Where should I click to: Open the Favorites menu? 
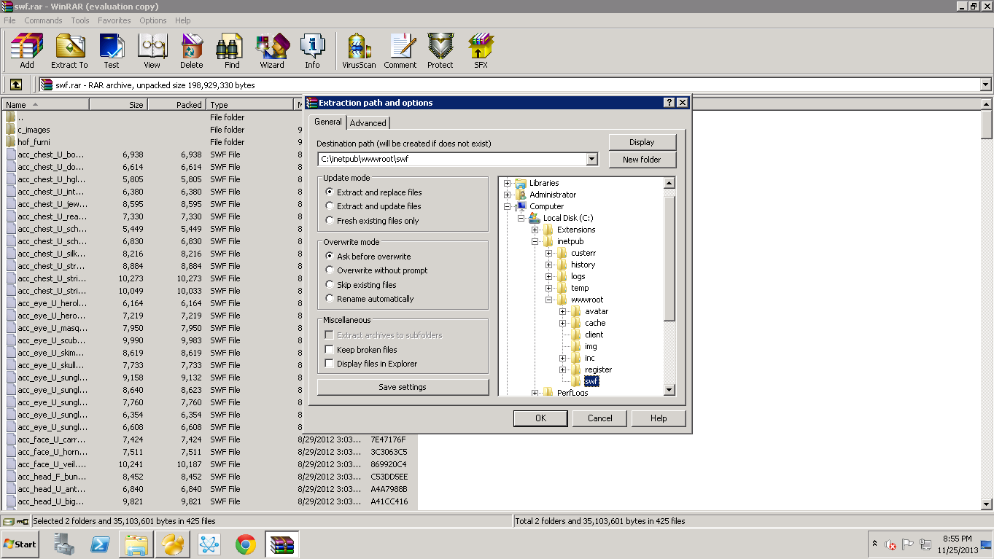pos(114,20)
